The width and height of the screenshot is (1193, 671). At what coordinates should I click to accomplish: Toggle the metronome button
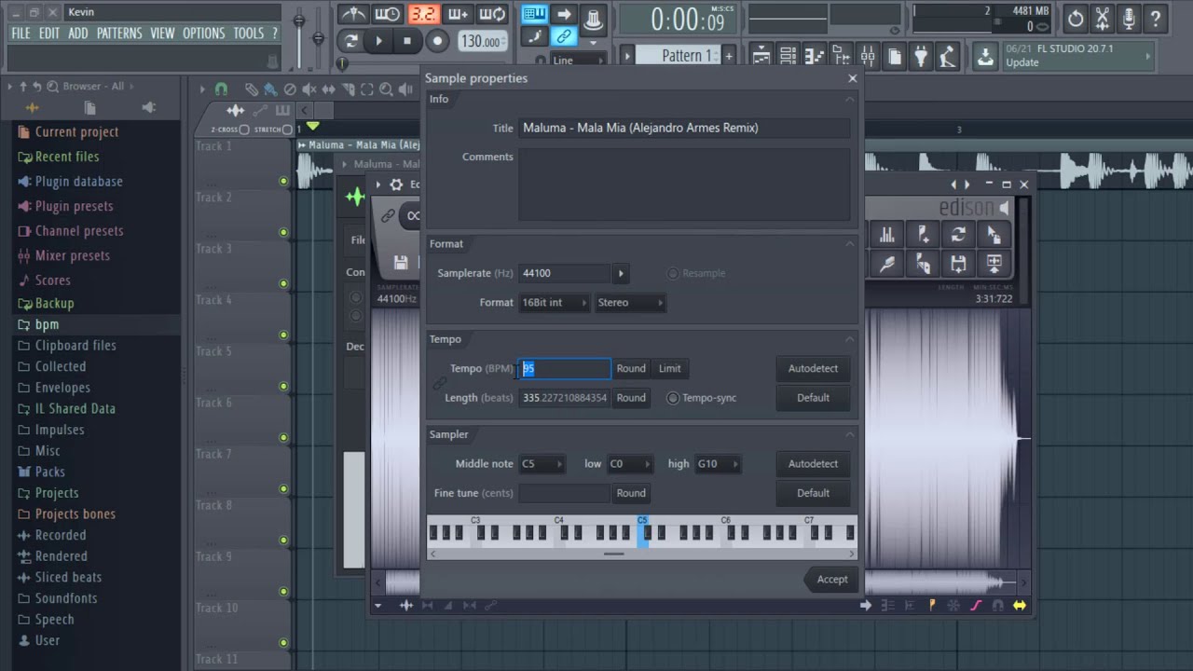tap(352, 14)
